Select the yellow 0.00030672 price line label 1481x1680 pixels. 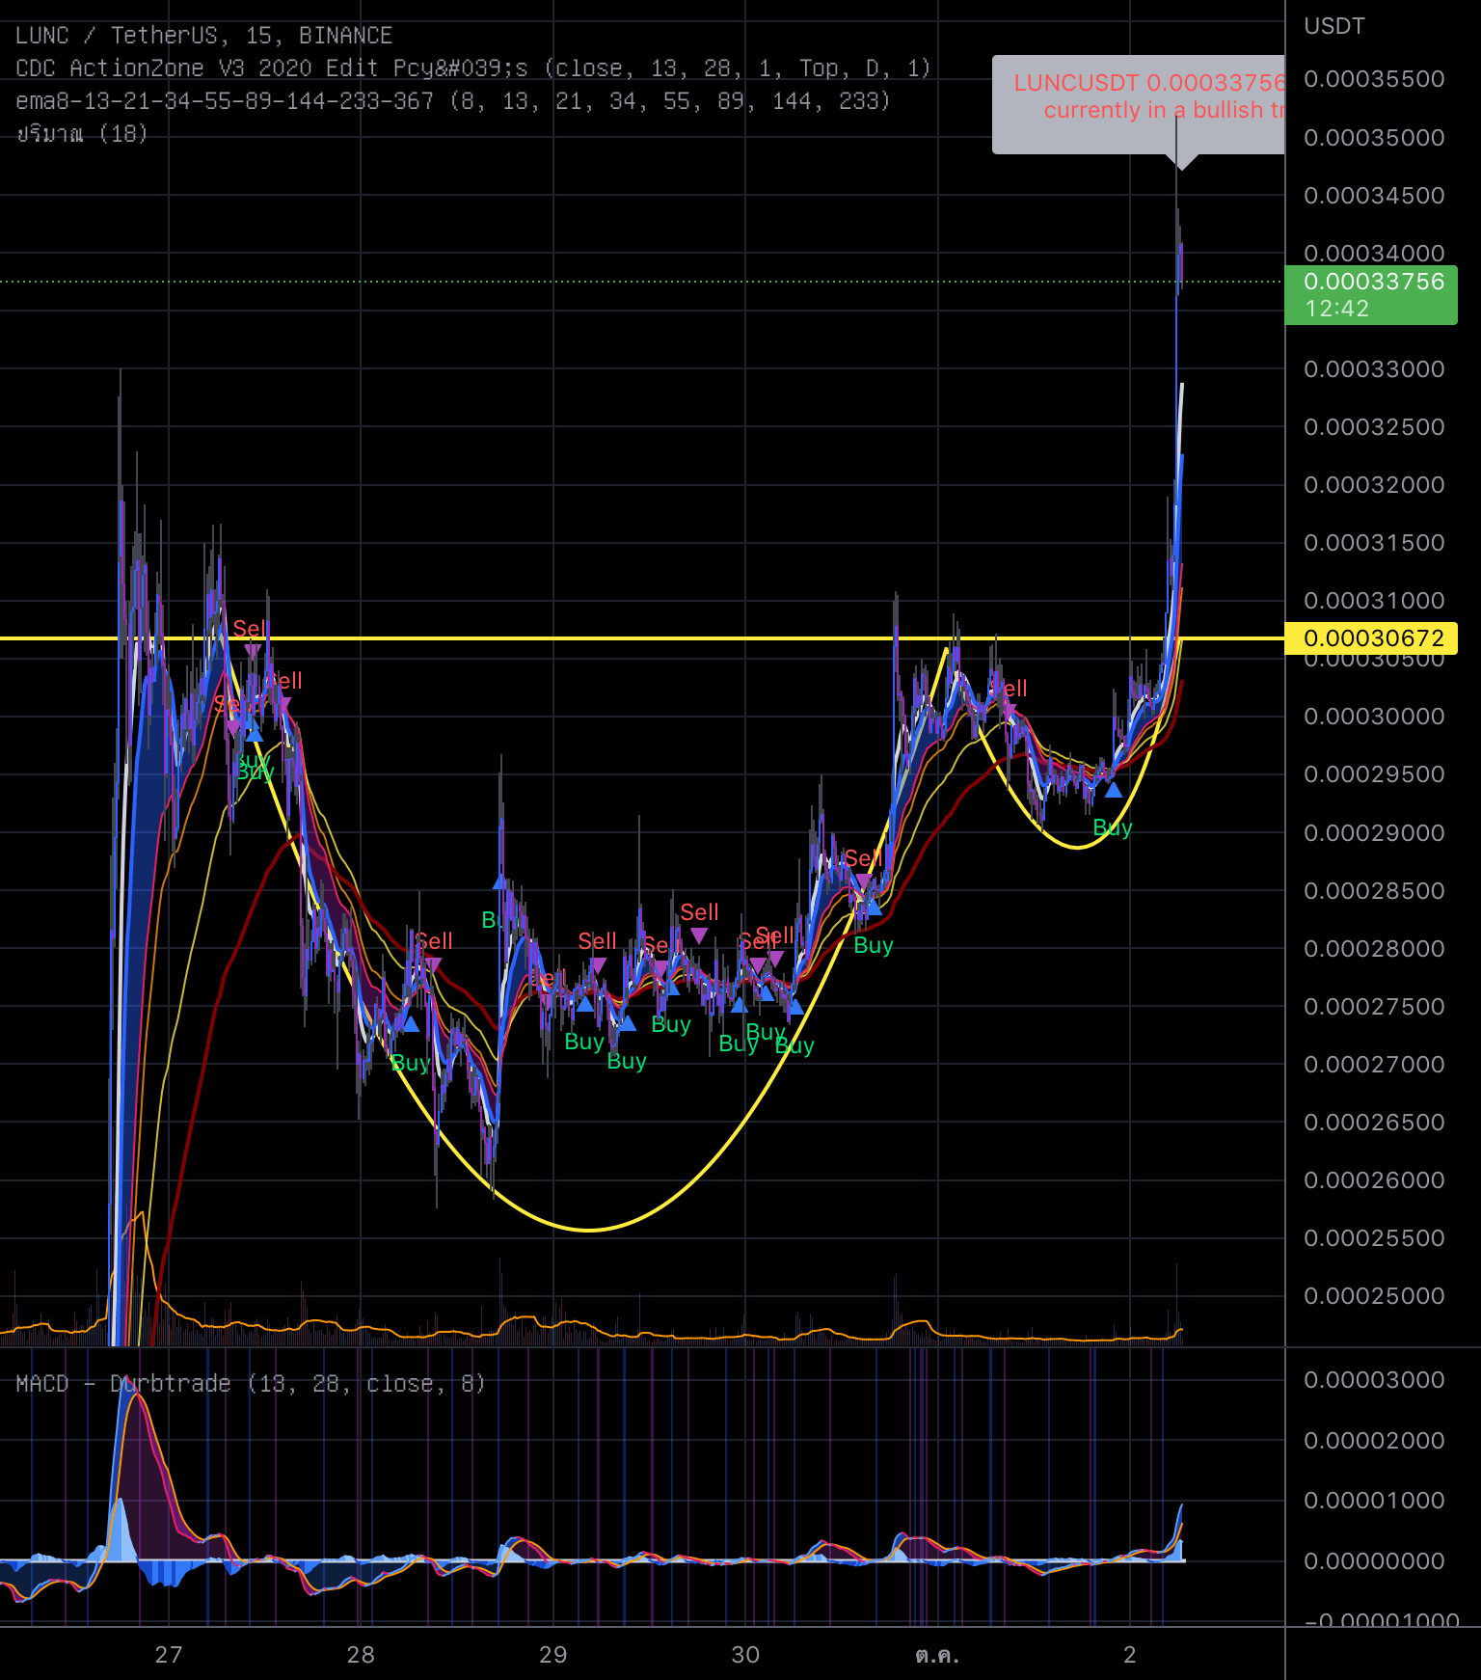1371,638
